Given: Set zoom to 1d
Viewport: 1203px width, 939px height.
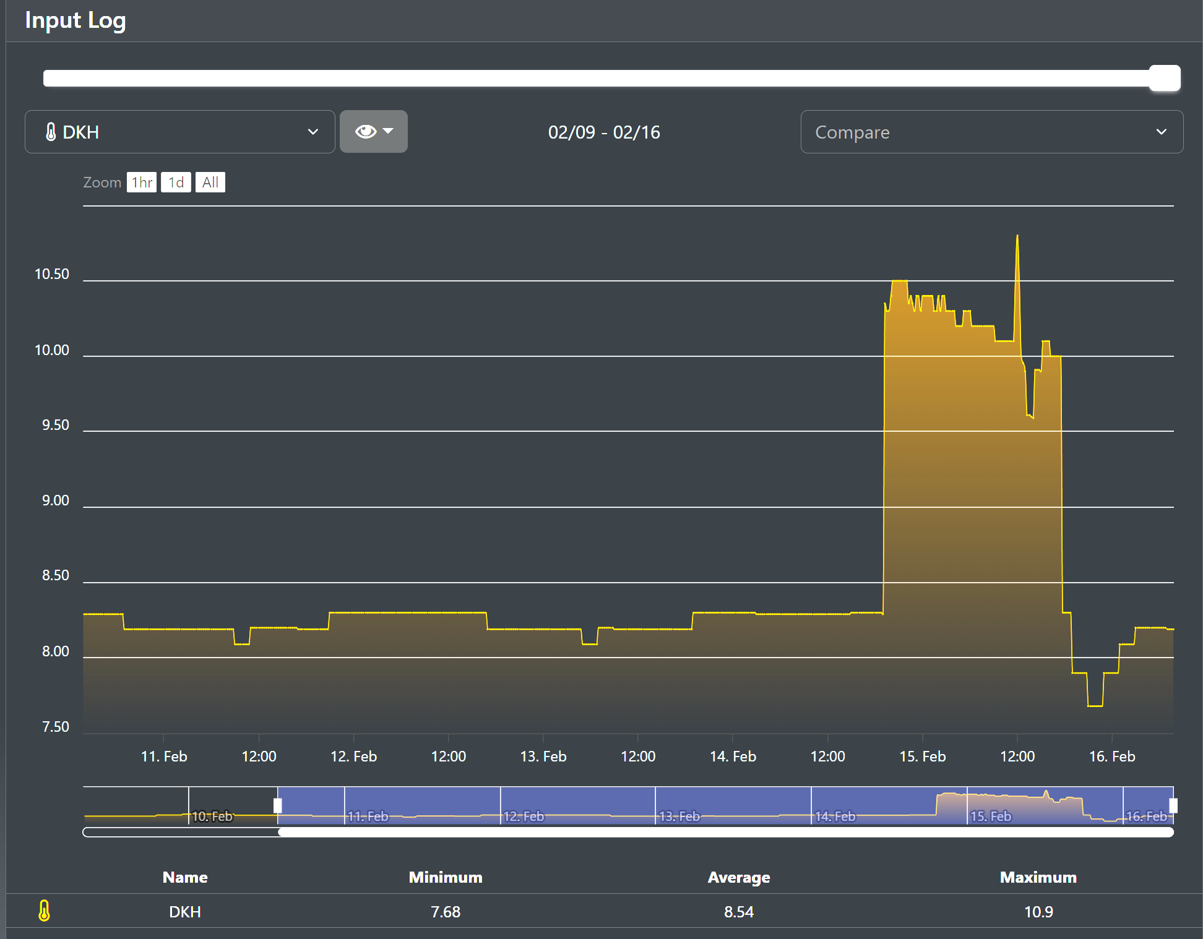Looking at the screenshot, I should pyautogui.click(x=176, y=182).
